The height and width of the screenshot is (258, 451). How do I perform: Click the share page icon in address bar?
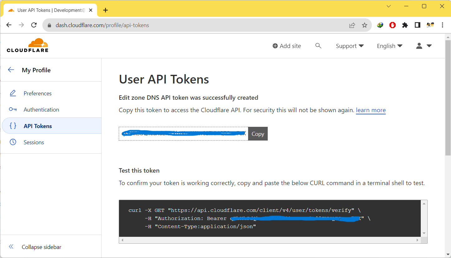(x=352, y=25)
